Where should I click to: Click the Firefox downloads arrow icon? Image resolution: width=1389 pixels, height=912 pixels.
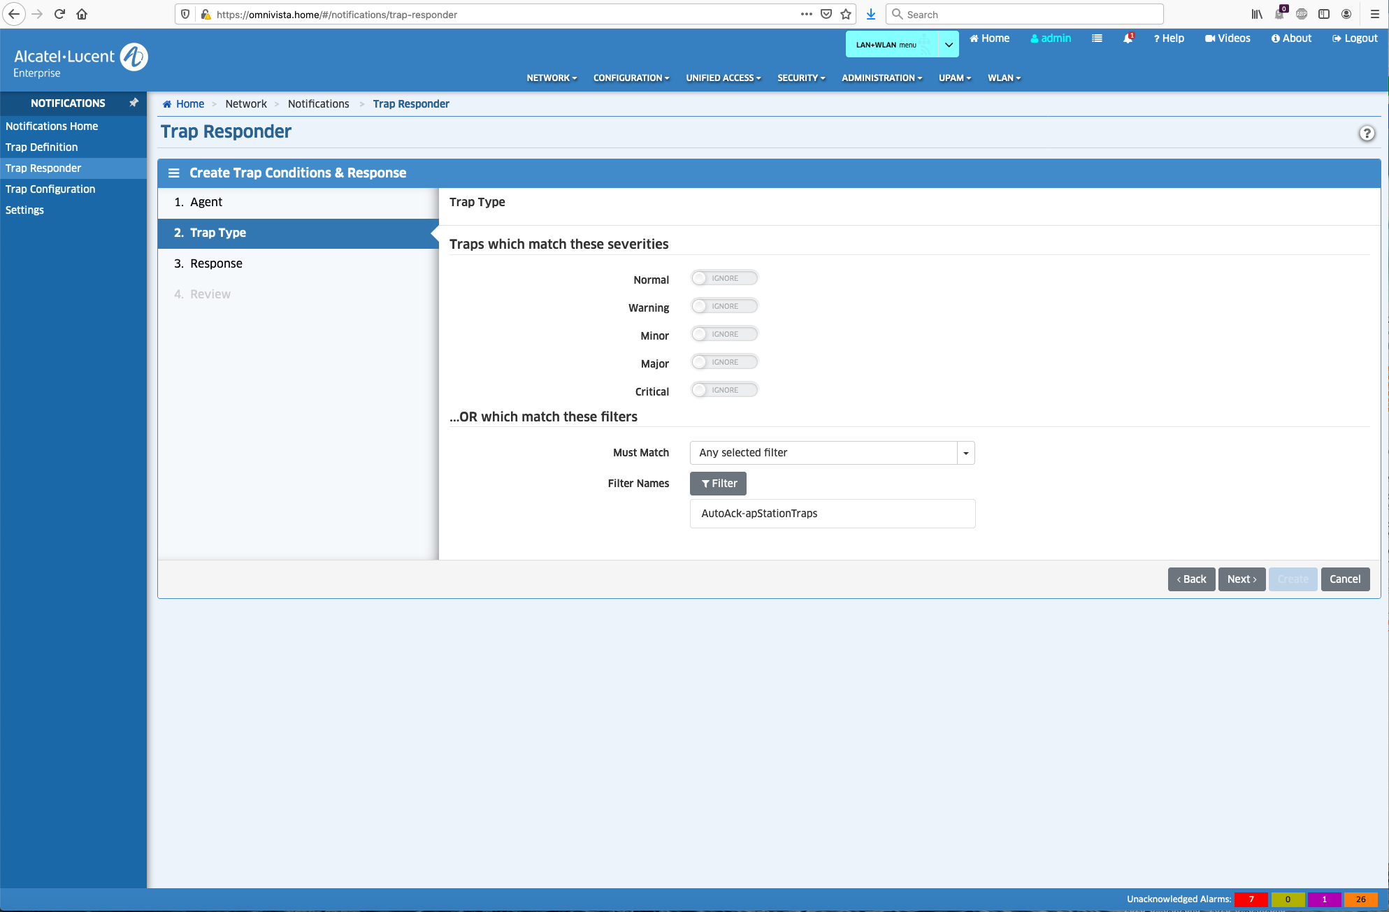pos(871,14)
